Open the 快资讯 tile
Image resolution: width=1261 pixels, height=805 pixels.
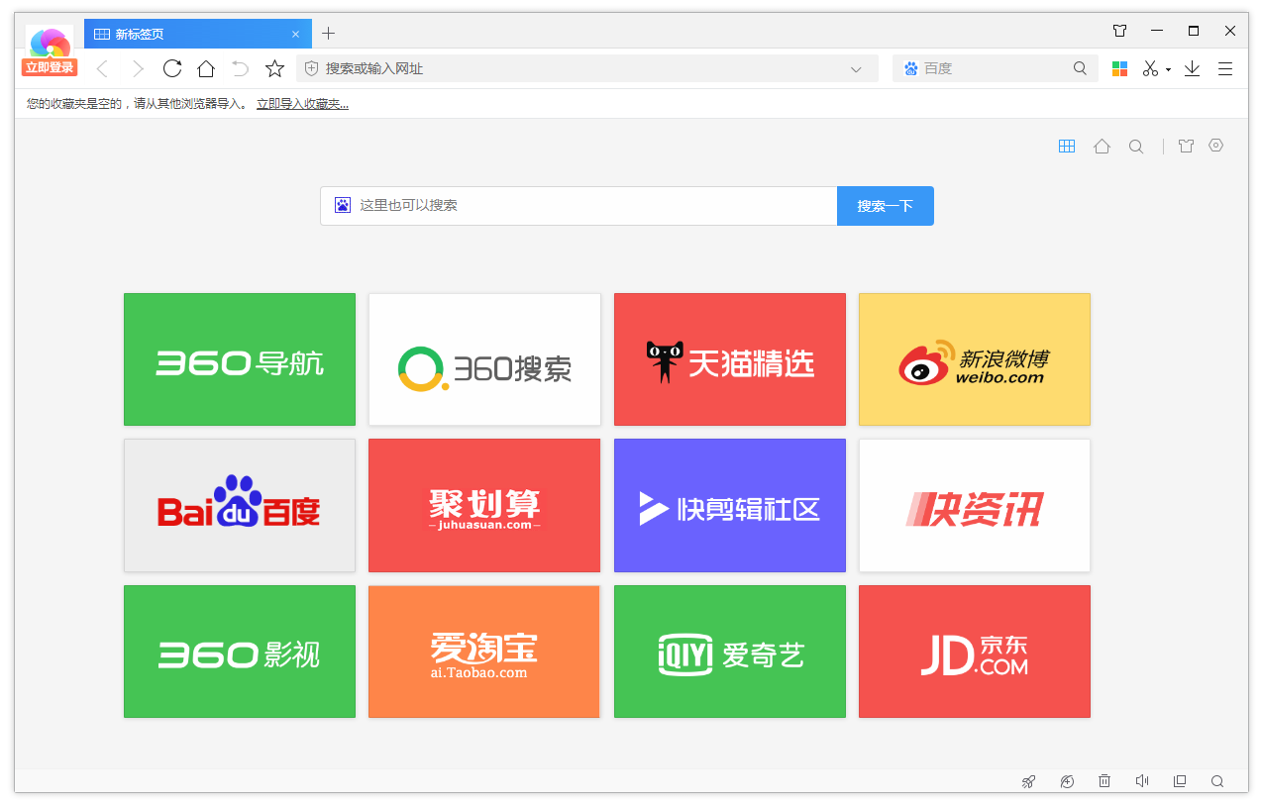pos(975,505)
